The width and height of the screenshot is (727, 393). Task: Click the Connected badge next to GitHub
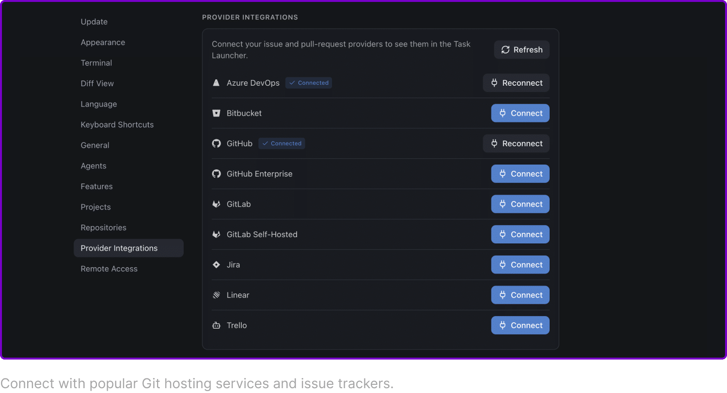(282, 143)
